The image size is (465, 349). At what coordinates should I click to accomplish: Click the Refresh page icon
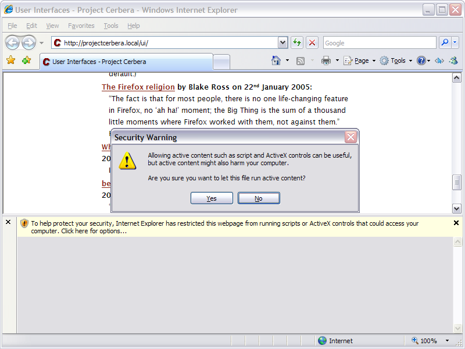point(297,42)
